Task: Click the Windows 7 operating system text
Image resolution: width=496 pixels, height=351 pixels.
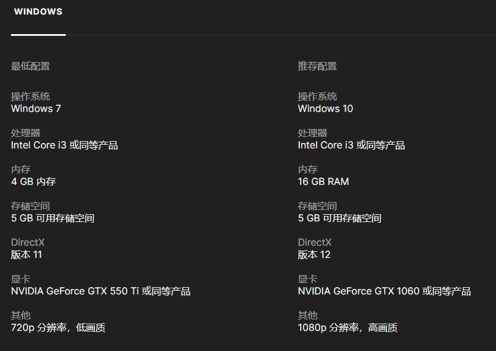Action: coord(36,108)
